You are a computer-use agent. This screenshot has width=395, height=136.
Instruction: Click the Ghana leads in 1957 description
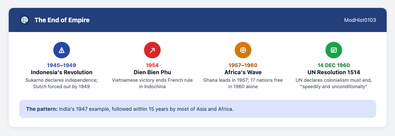243,84
